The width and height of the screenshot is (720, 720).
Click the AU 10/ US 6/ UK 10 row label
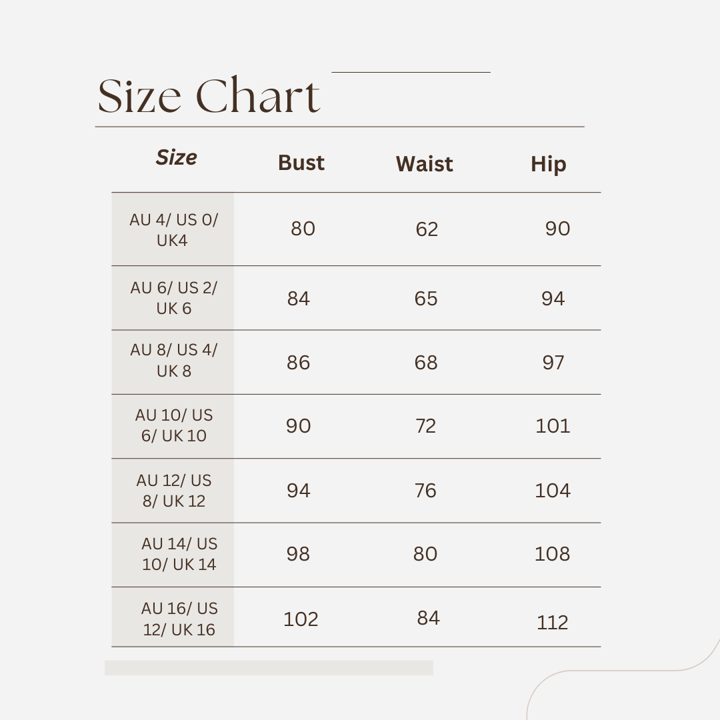point(173,425)
